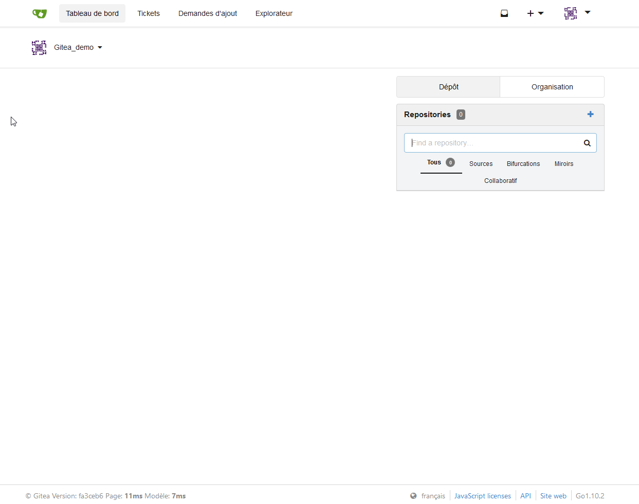Click the Gitea_demo avatar image
Viewport: 639px width, 504px height.
click(39, 48)
